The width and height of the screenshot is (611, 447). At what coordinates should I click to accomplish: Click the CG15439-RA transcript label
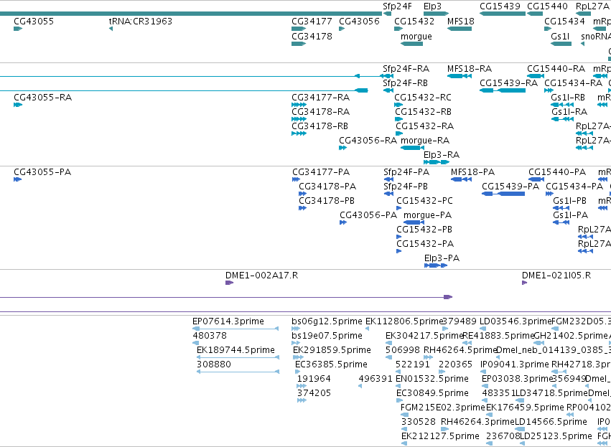click(x=509, y=83)
